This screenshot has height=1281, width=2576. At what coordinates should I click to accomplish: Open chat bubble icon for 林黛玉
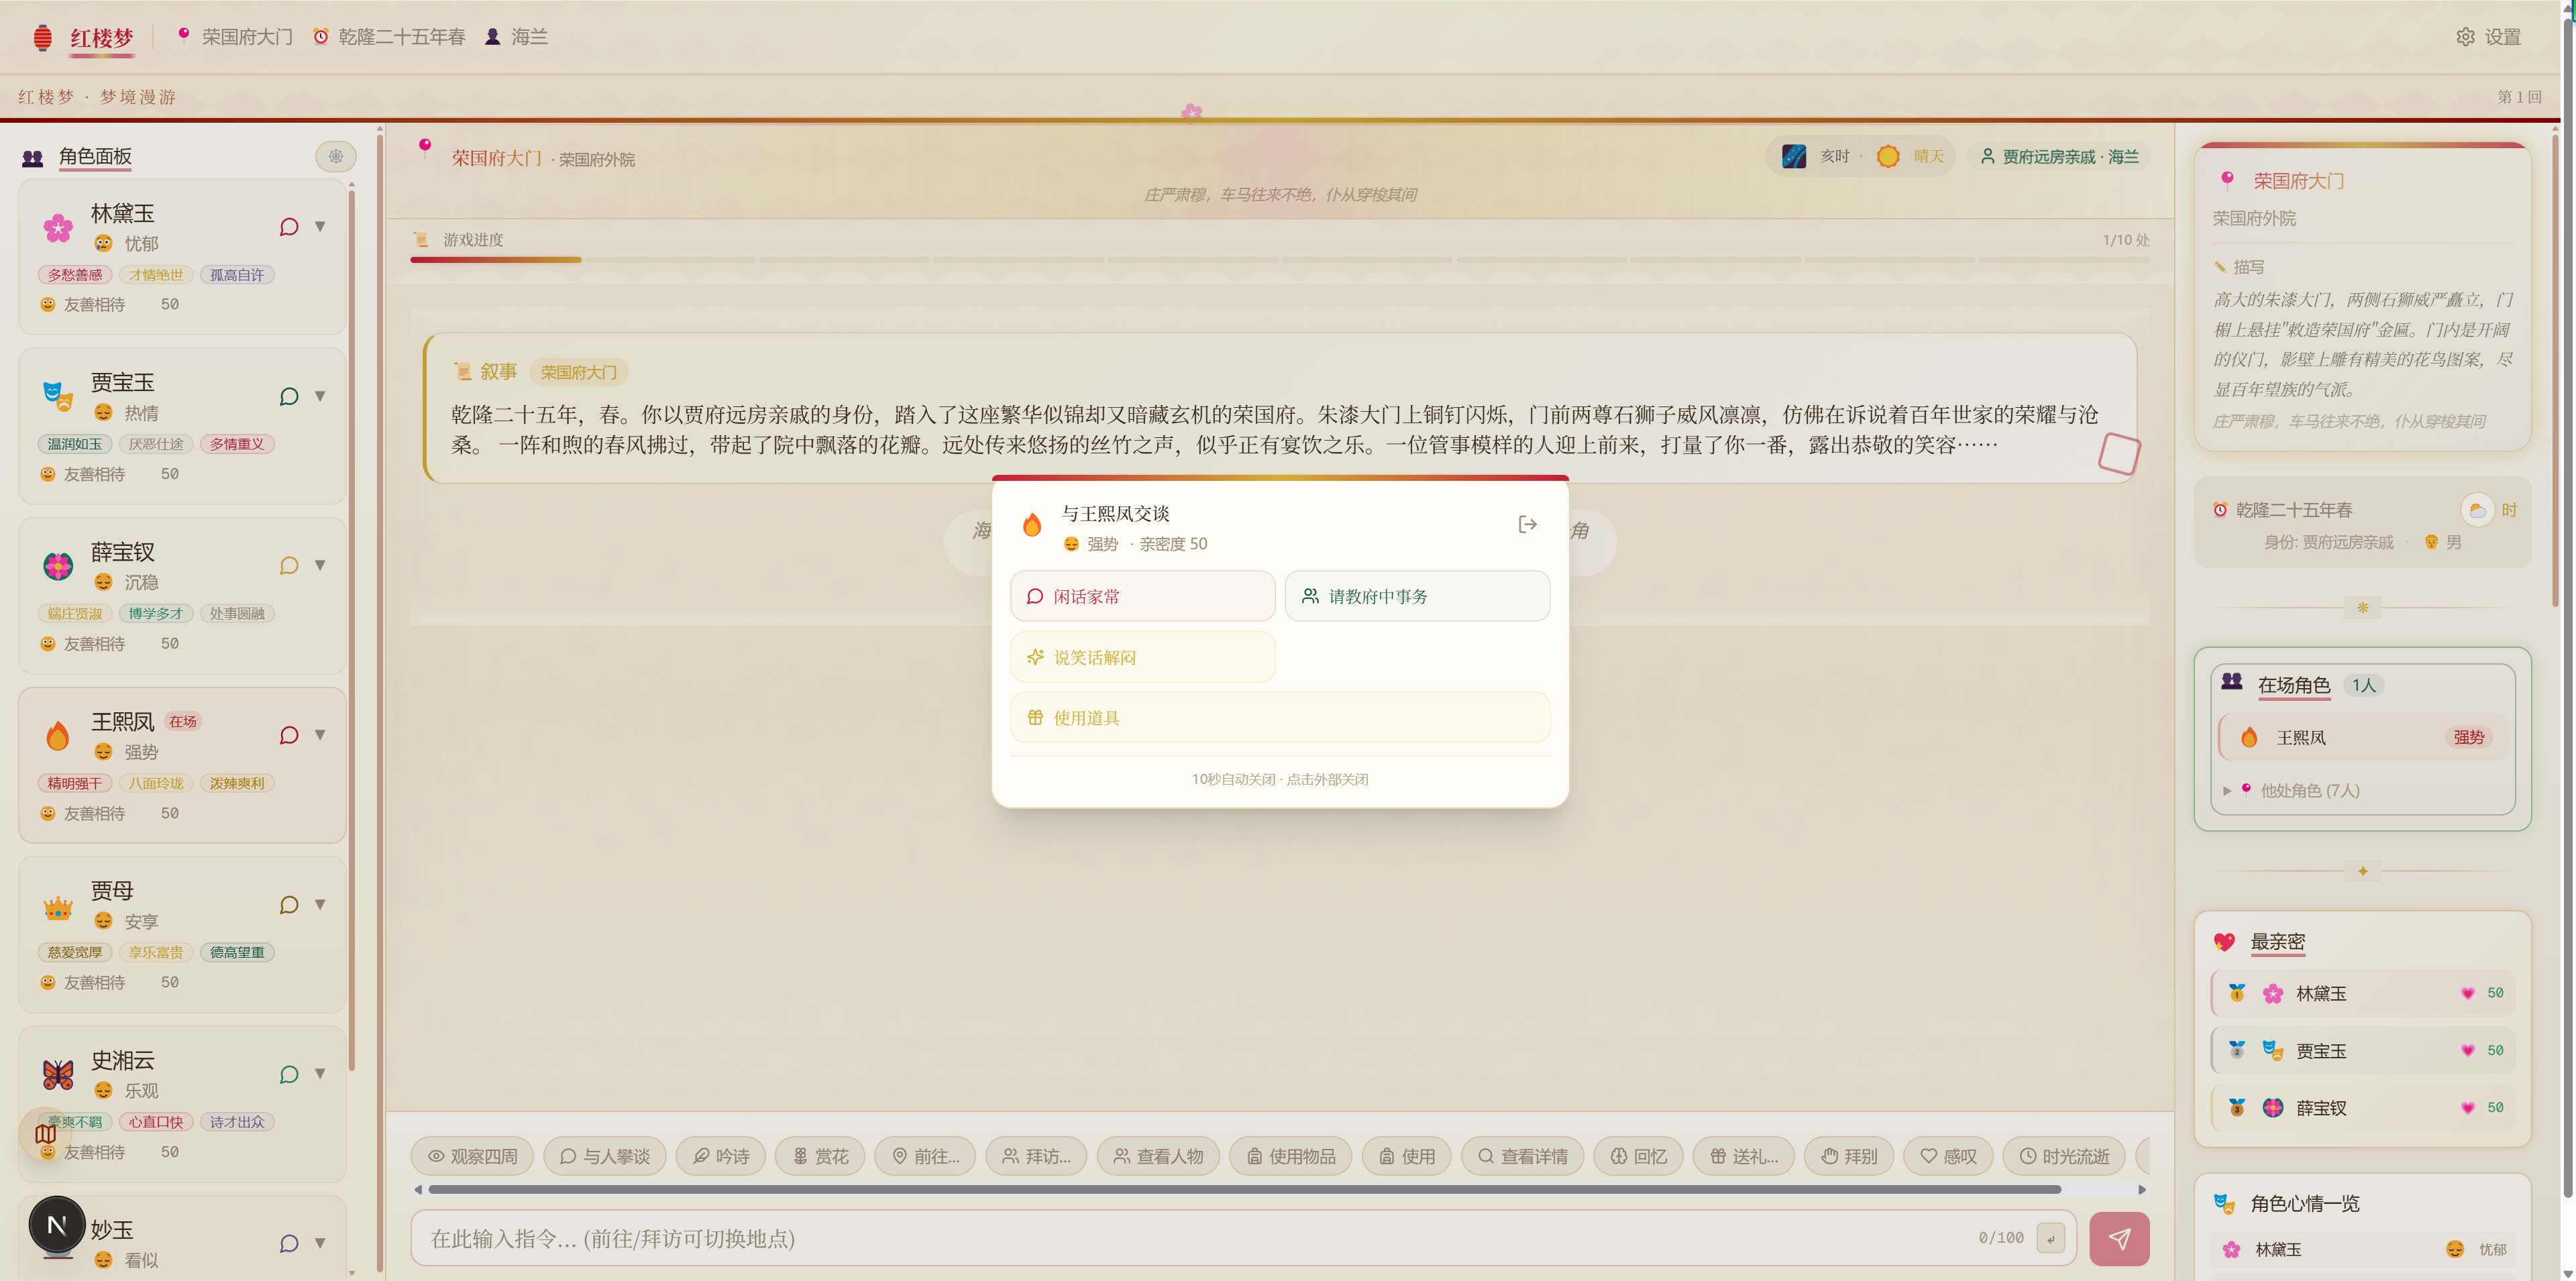[289, 227]
